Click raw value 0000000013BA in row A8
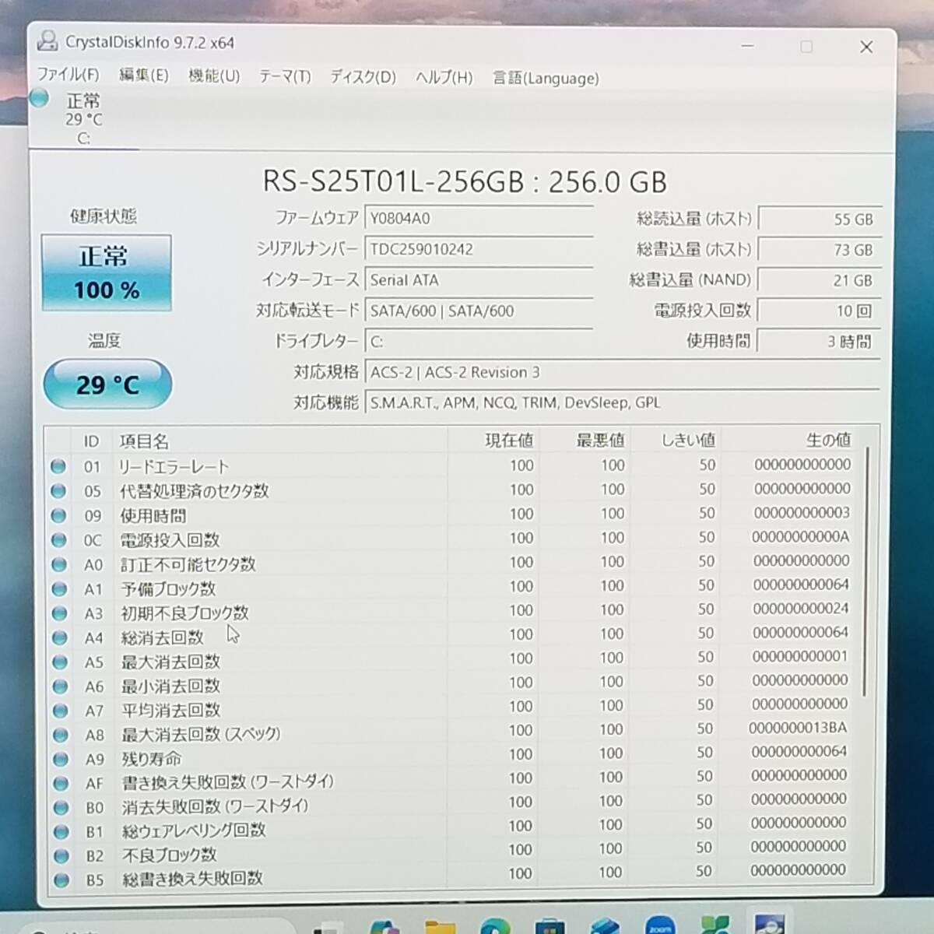 [x=797, y=728]
